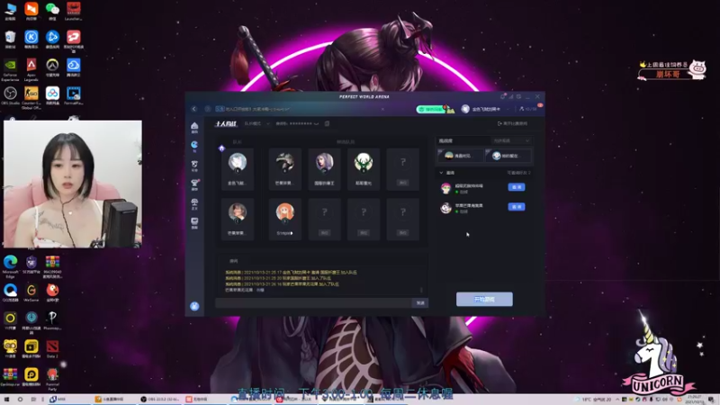The width and height of the screenshot is (720, 405).
Task: Collapse the invite list chevron
Action: (441, 173)
